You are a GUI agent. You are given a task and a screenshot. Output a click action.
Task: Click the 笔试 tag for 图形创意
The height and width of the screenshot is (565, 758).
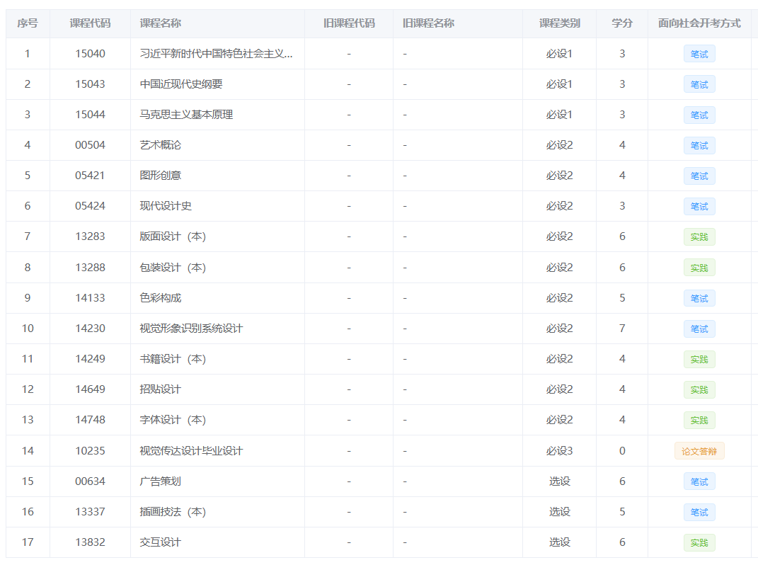[699, 176]
